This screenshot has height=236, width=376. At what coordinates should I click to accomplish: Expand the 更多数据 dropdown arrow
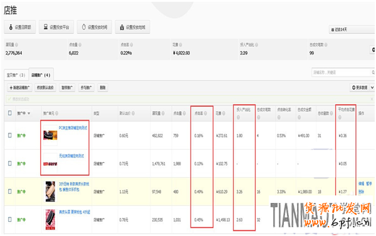tap(372, 87)
